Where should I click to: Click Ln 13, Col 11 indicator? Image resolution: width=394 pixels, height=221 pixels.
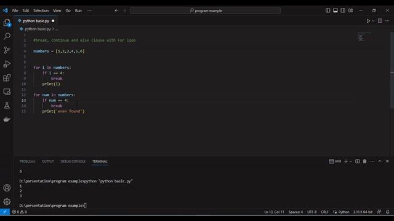[x=274, y=212]
